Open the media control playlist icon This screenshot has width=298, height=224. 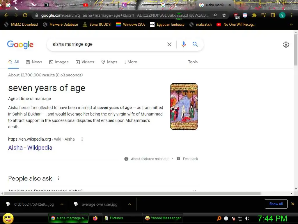click(263, 15)
